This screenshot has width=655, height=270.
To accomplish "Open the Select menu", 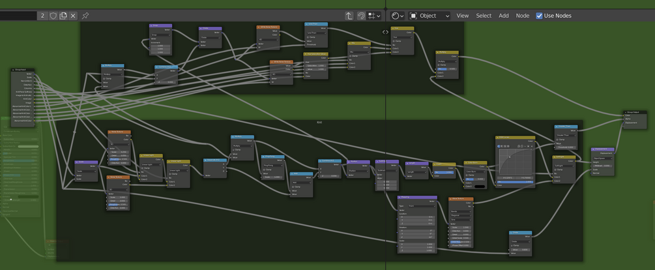I will [x=484, y=16].
